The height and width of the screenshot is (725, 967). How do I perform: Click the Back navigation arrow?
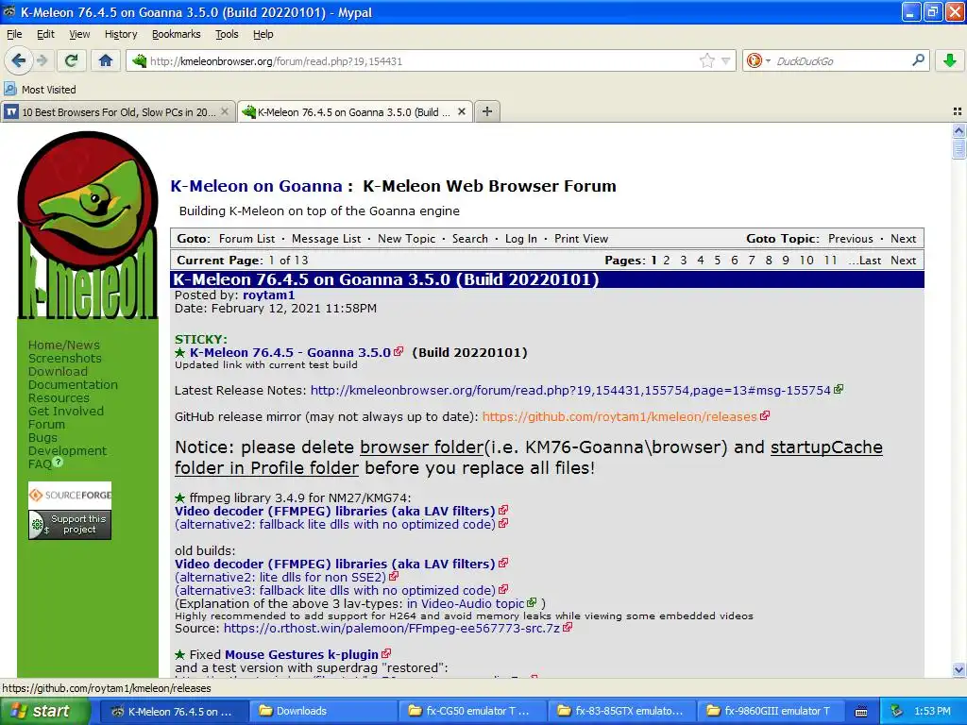click(19, 60)
